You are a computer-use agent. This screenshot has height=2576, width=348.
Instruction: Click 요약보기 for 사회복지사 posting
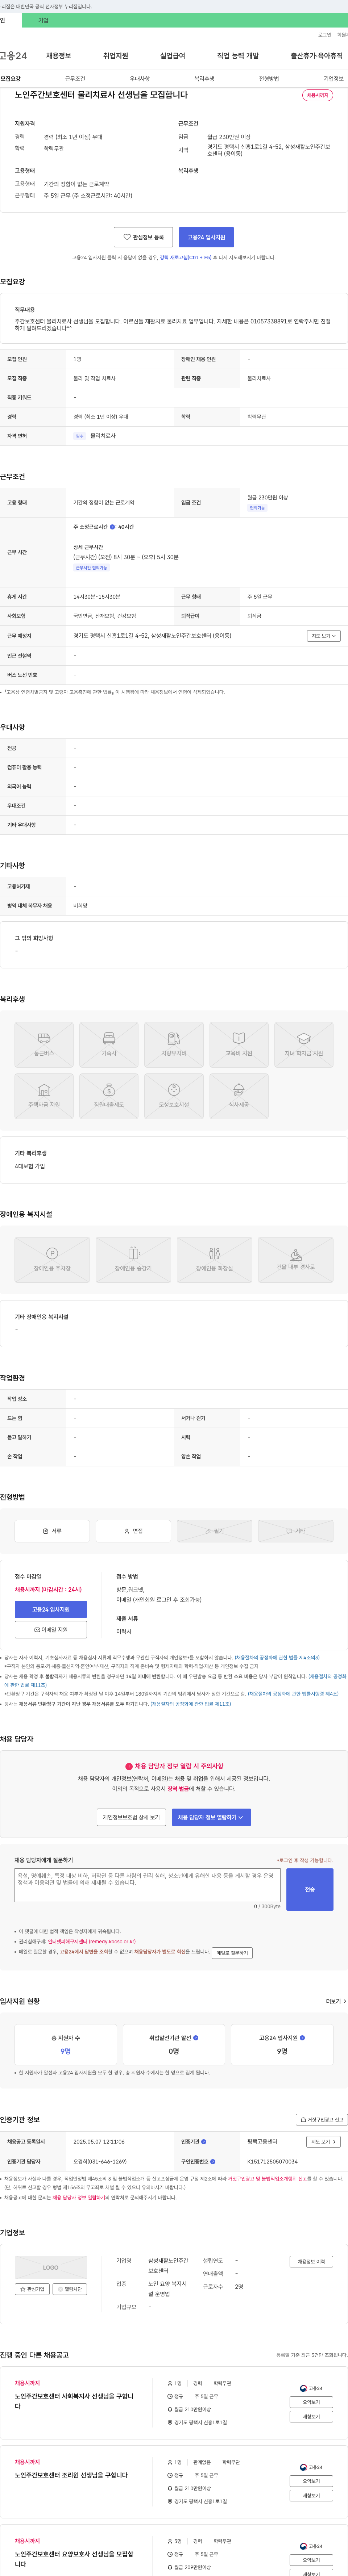pos(311,2402)
